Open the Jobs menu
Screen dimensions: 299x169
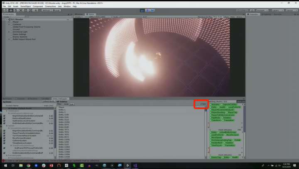pos(60,6)
